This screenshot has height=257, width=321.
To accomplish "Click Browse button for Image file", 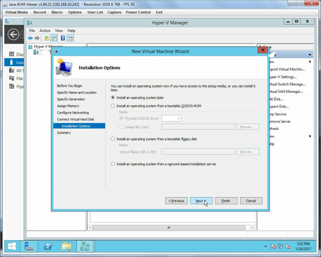I will 248,127.
